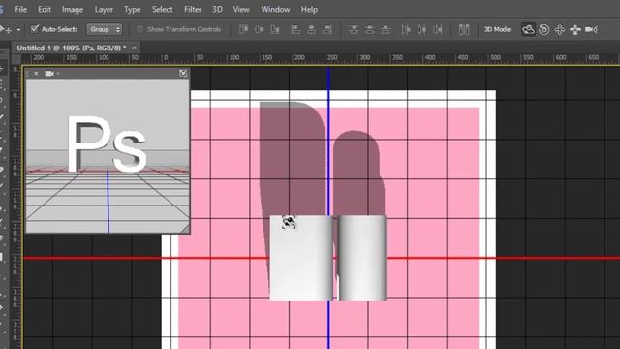
Task: Open the Layer menu
Action: (104, 9)
